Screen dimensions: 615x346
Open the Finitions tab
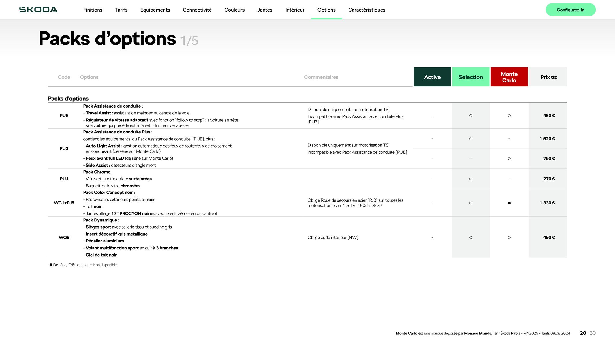point(93,10)
